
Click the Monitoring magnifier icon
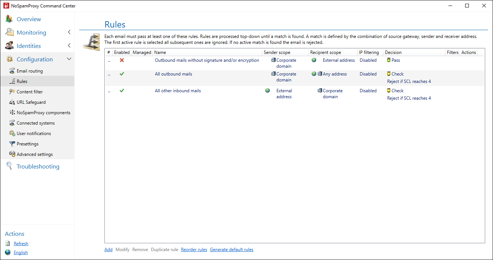[9, 32]
